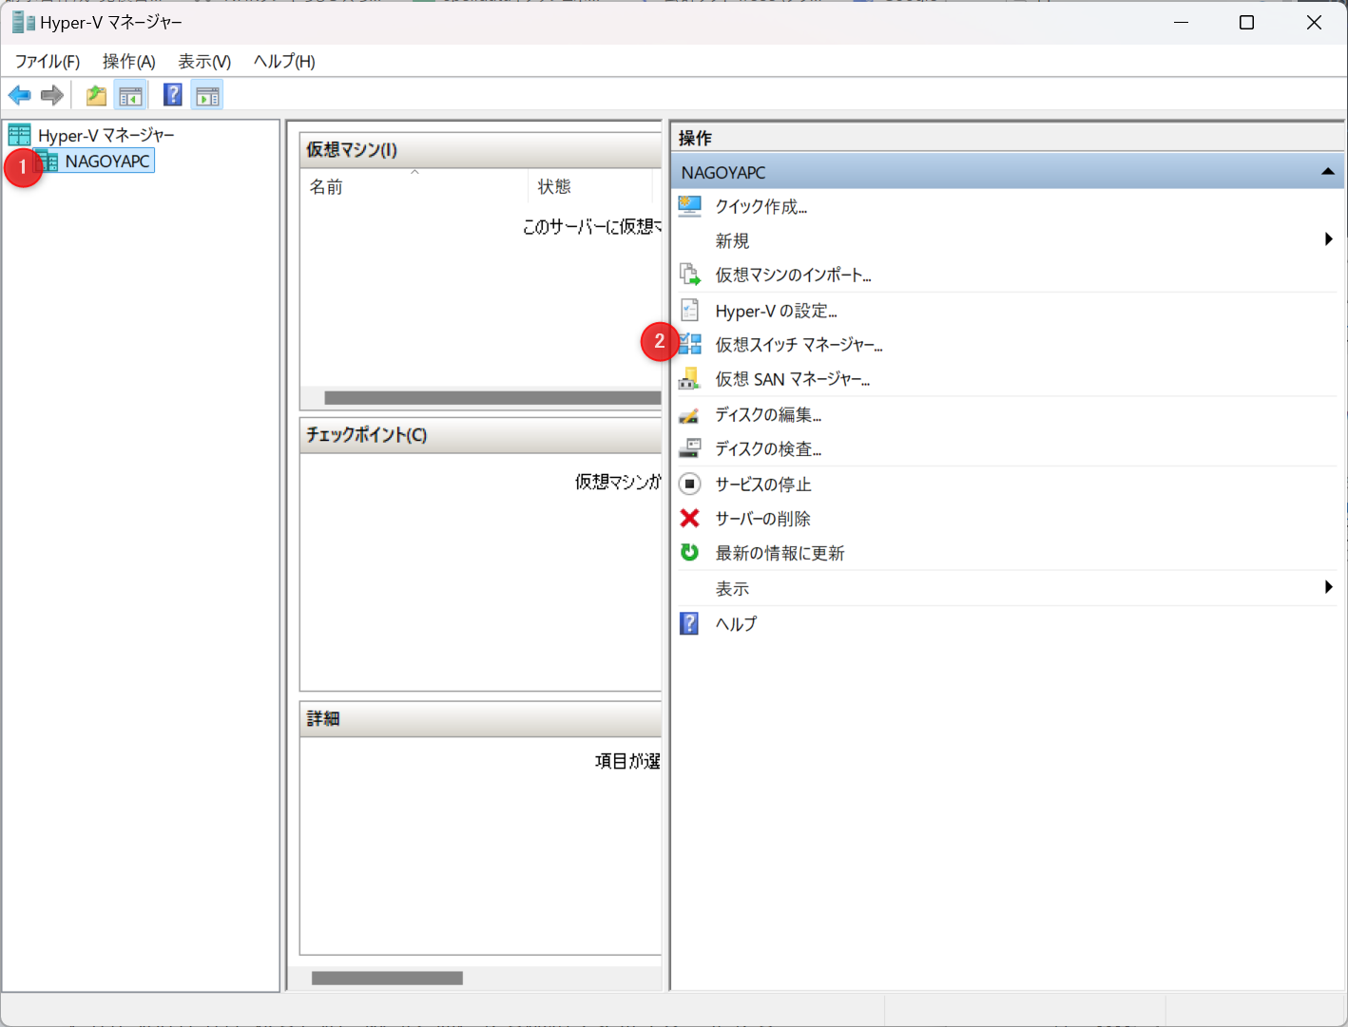The image size is (1348, 1027).
Task: Click the Back arrow toolbar icon
Action: click(x=19, y=95)
